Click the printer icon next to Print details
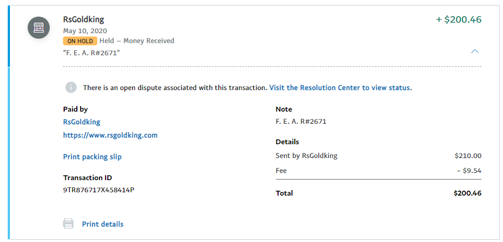The image size is (503, 242). 68,224
